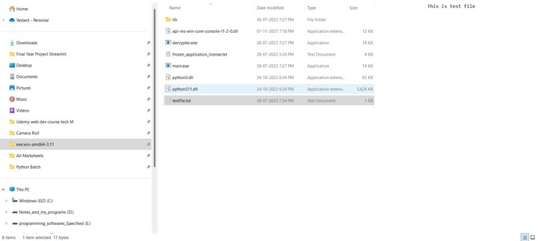Expand the Windows-SSD (C:) drive node
This screenshot has width=538, height=241.
click(x=6, y=201)
